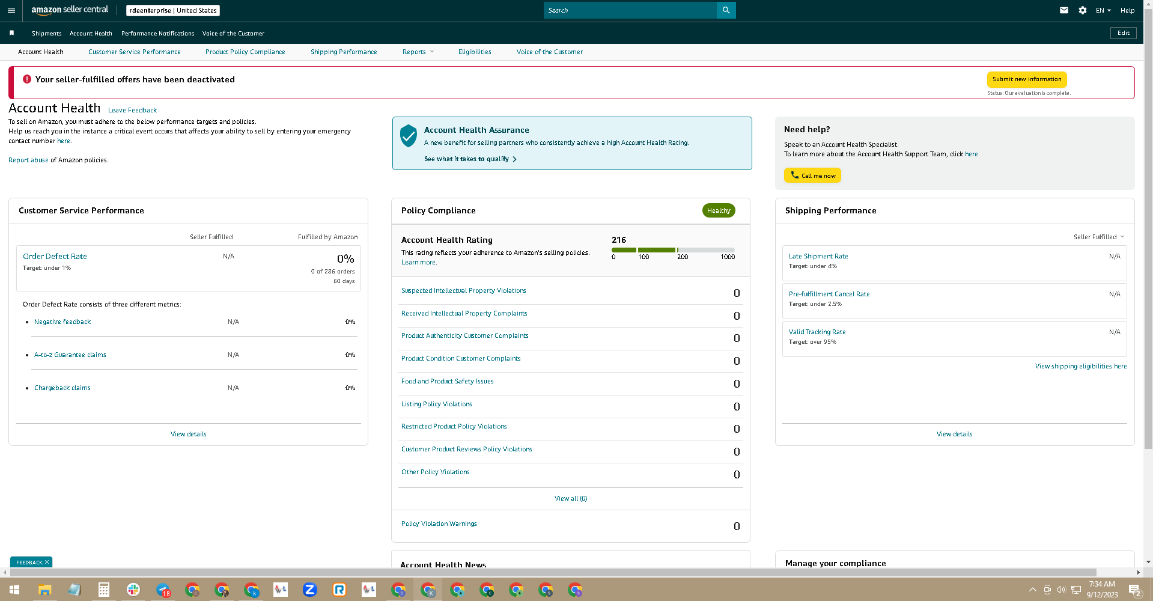Click the bookmark flag icon
1153x601 pixels.
[11, 33]
